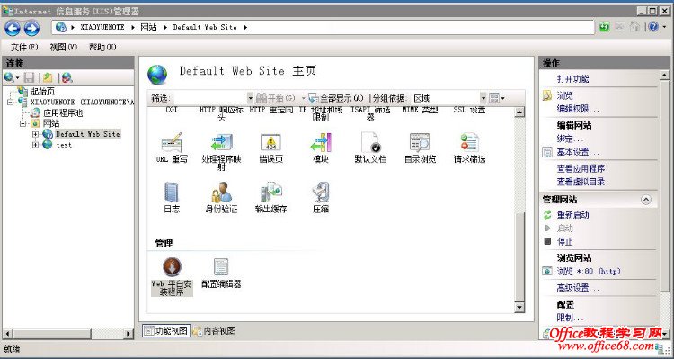The width and height of the screenshot is (674, 359).
Task: Click Default Web Site in address breadcrumb
Action: pyautogui.click(x=205, y=27)
